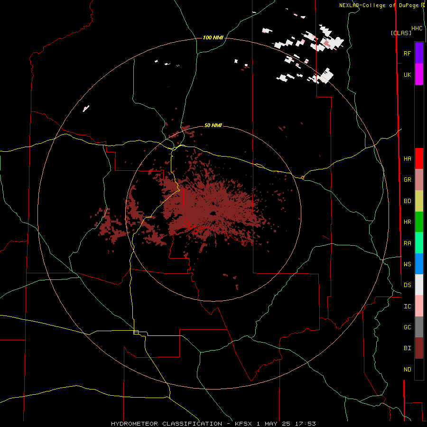The width and height of the screenshot is (427, 427).
Task: Click the HHC product code label
Action: pos(417,28)
